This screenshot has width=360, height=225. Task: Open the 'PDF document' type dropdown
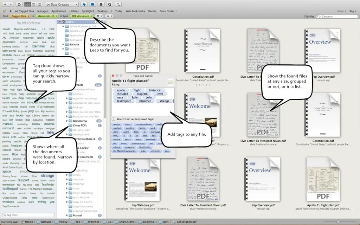pos(82,16)
